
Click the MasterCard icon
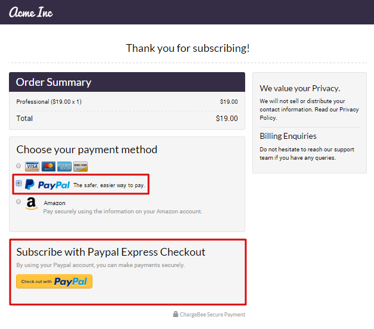tap(48, 166)
